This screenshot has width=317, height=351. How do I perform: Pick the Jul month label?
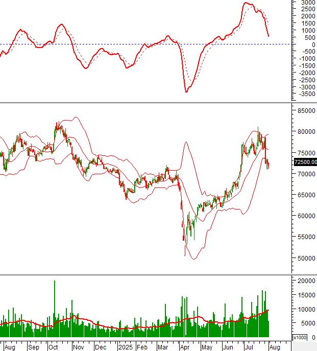249,347
